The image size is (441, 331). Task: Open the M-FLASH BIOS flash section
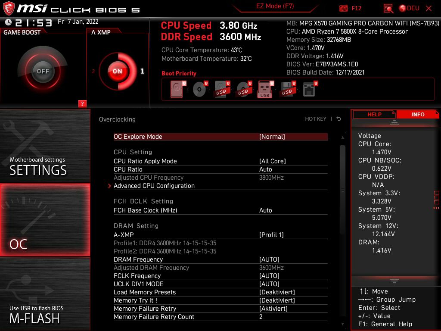[45, 294]
